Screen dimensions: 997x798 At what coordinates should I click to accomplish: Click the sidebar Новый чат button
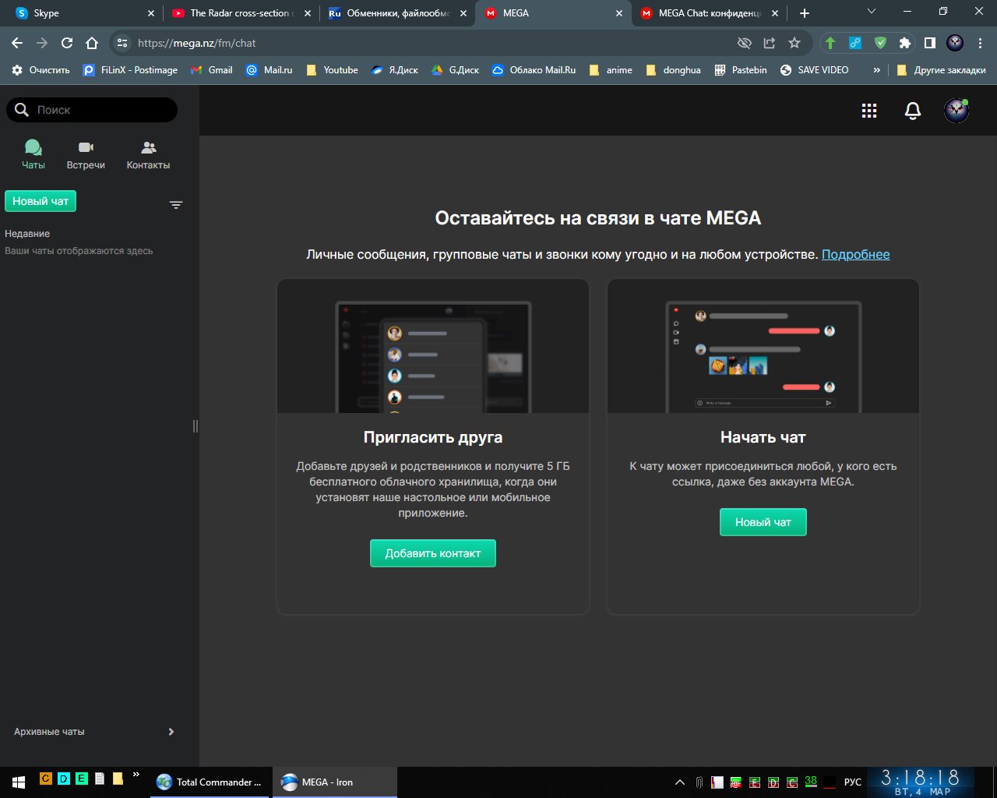(41, 201)
